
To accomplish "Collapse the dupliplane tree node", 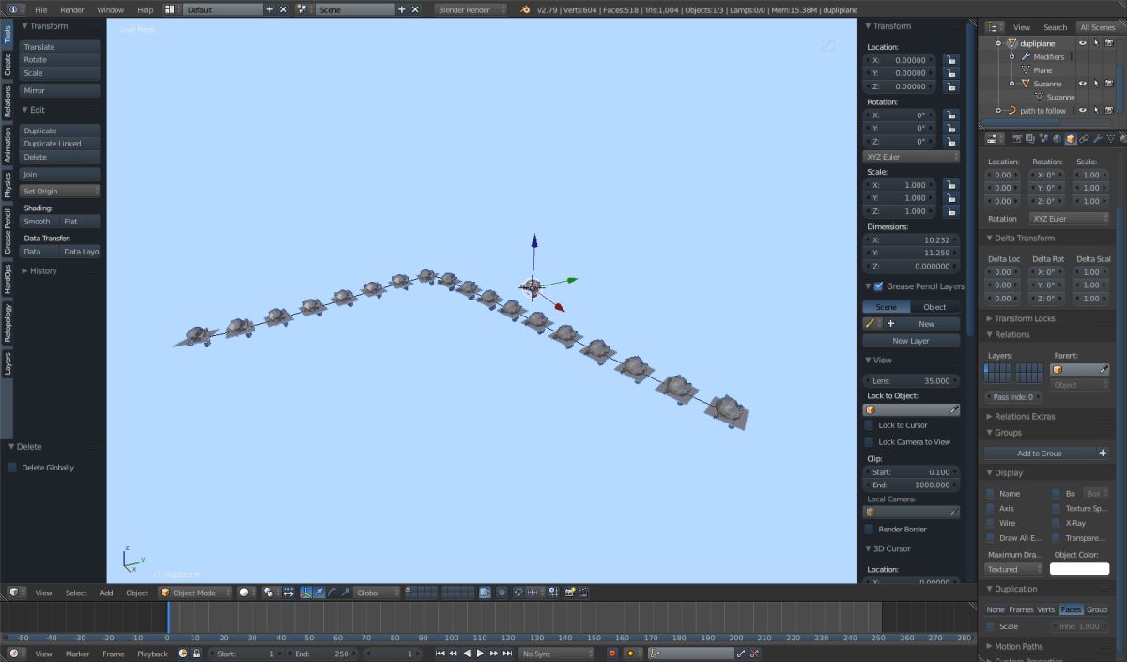I will click(998, 43).
